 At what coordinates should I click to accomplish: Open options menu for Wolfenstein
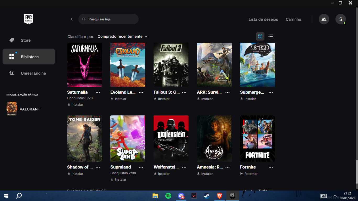184,167
